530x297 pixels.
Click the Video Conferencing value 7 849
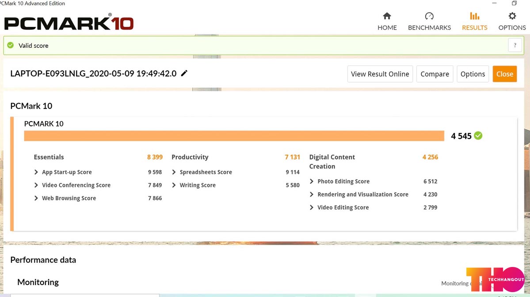(155, 185)
